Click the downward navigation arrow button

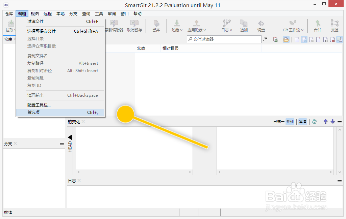333,121
